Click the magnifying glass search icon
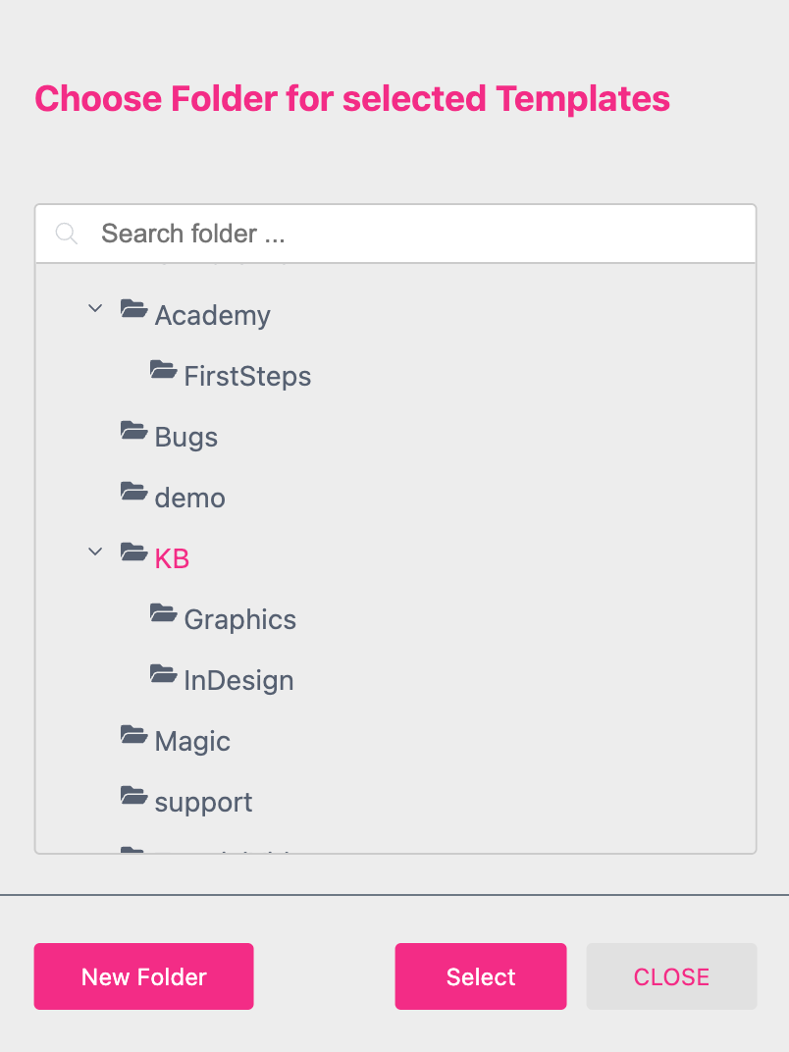Image resolution: width=789 pixels, height=1052 pixels. pyautogui.click(x=66, y=234)
